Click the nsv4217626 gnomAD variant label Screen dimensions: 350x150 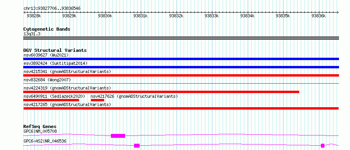(x=134, y=96)
